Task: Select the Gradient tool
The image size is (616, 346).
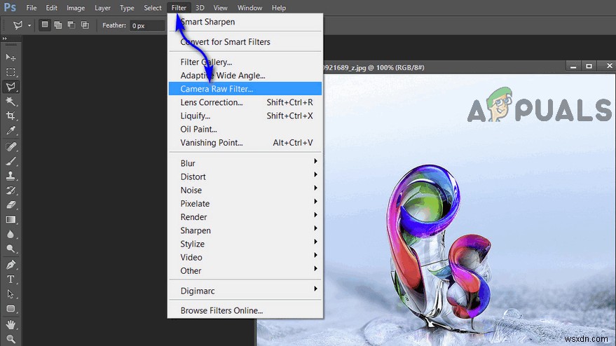Action: (11, 219)
